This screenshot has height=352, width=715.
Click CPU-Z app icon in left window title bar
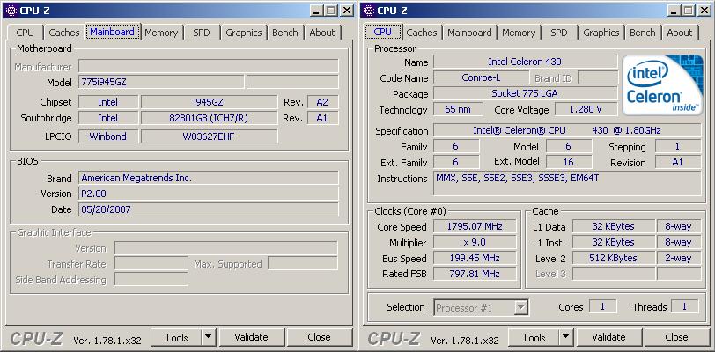pos(12,11)
